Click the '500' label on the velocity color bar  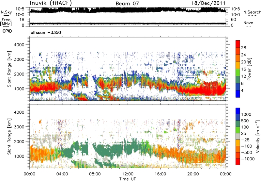click(245, 121)
